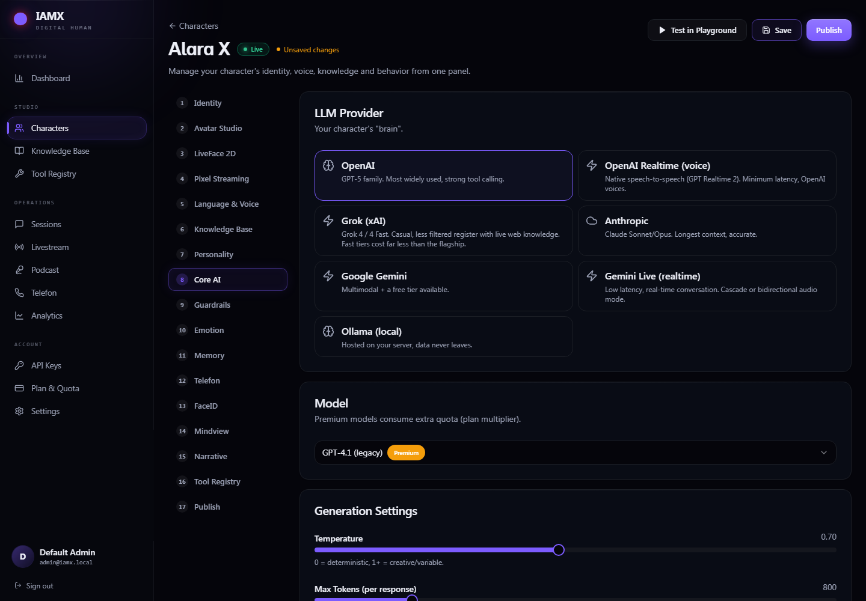This screenshot has width=866, height=601.
Task: Click the lightning icon on Grok (xAI) card
Action: pyautogui.click(x=328, y=221)
